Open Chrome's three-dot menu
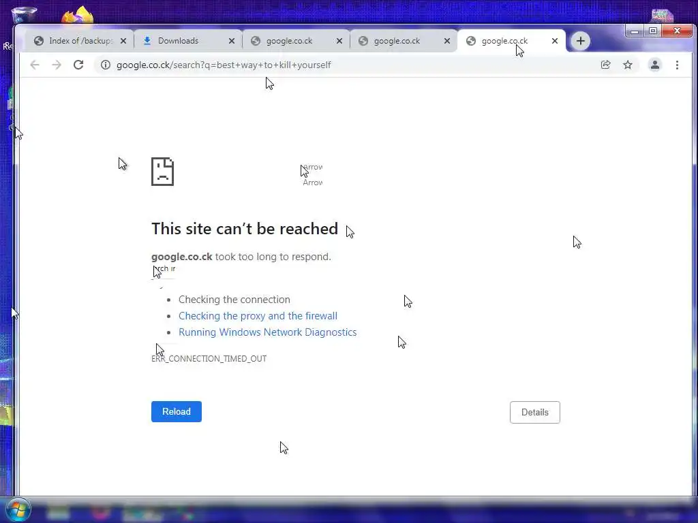The image size is (698, 523). tap(677, 65)
